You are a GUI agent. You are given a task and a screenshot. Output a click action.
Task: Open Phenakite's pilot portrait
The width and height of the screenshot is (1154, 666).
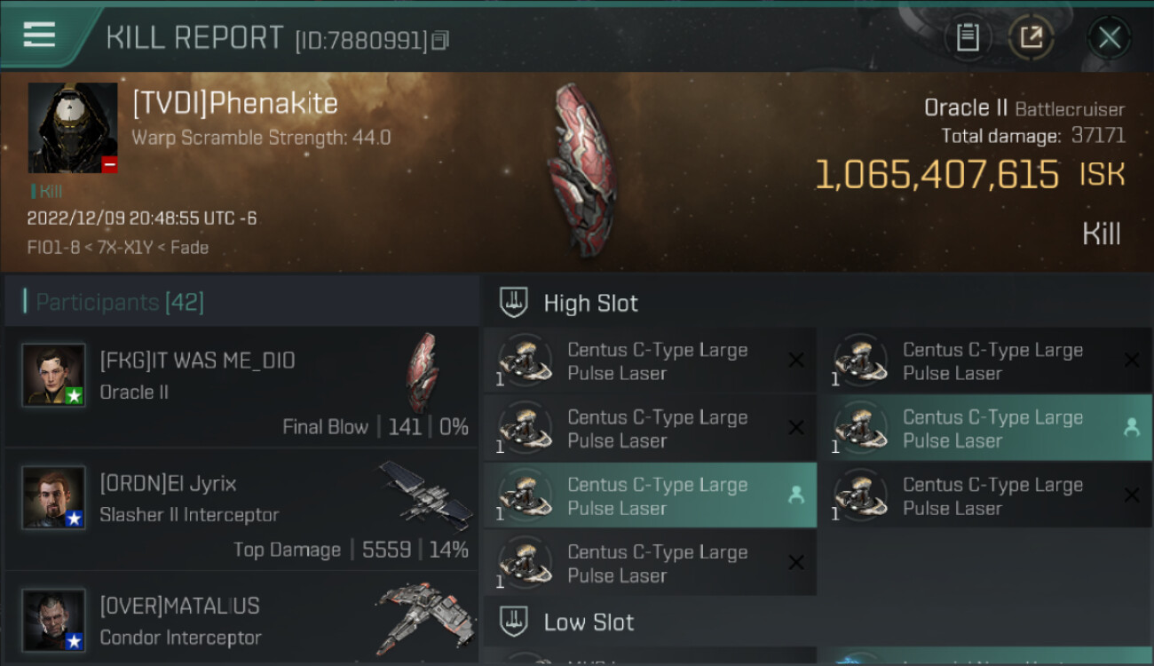pos(73,128)
